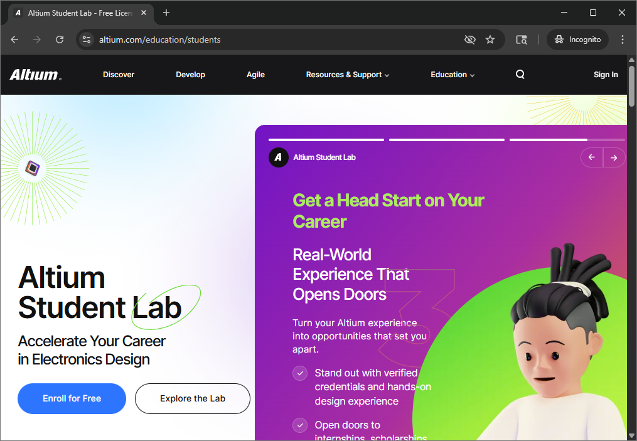Click the third-party cookies blocked eye icon
The width and height of the screenshot is (637, 441).
[469, 40]
